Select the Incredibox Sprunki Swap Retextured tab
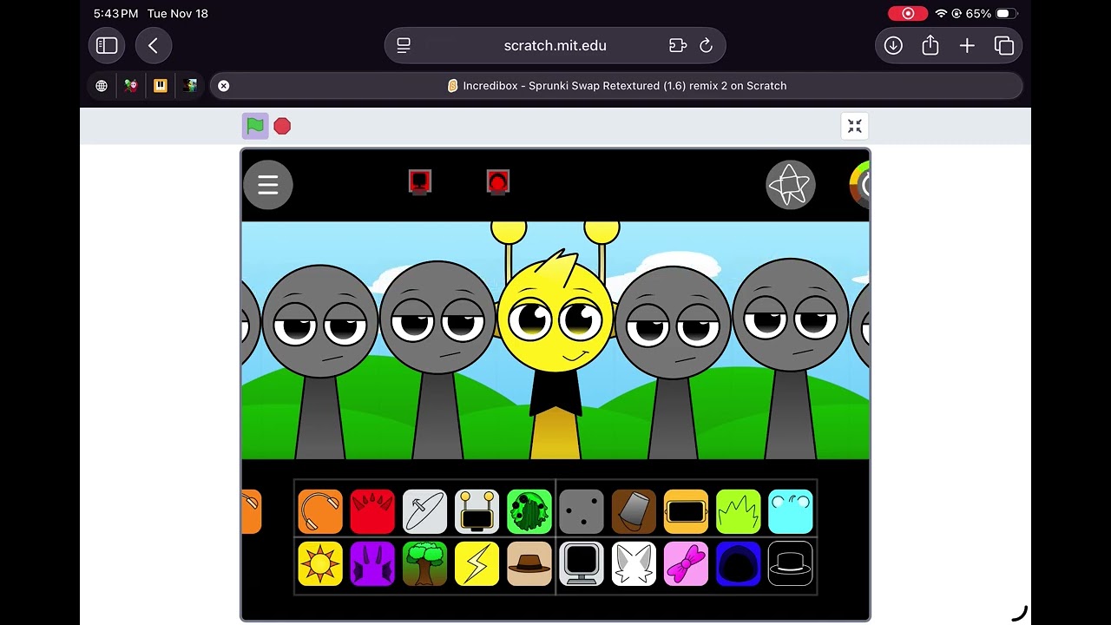Viewport: 1111px width, 625px height. [617, 85]
